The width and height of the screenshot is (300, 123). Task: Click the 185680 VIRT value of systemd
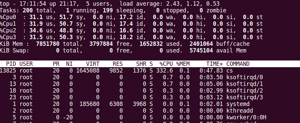coord(89,104)
